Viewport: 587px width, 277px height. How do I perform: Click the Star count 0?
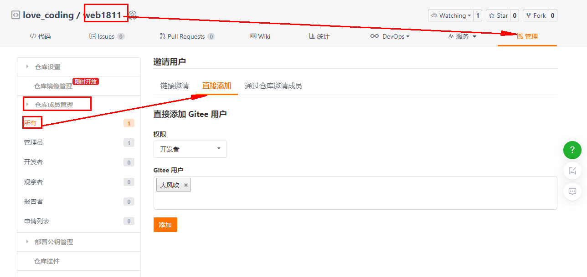[x=515, y=15]
